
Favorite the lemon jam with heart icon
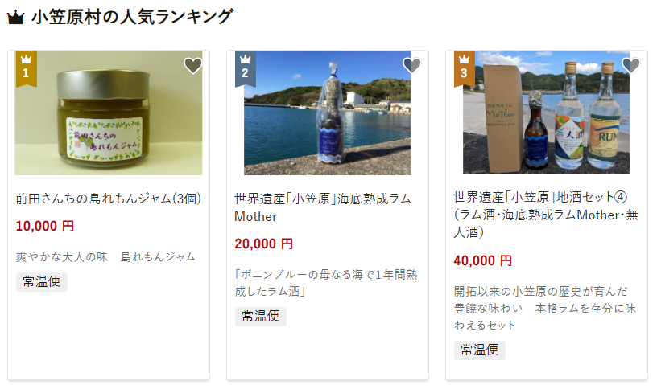(193, 65)
